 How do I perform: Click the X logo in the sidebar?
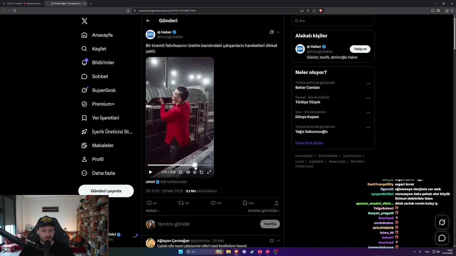coord(84,21)
